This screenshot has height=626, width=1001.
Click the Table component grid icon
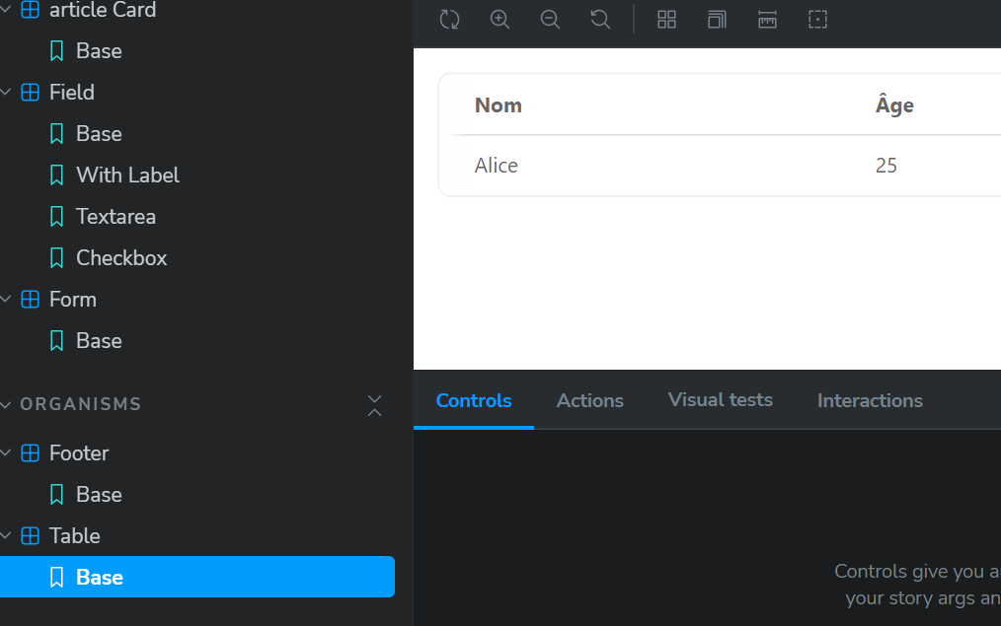click(31, 535)
